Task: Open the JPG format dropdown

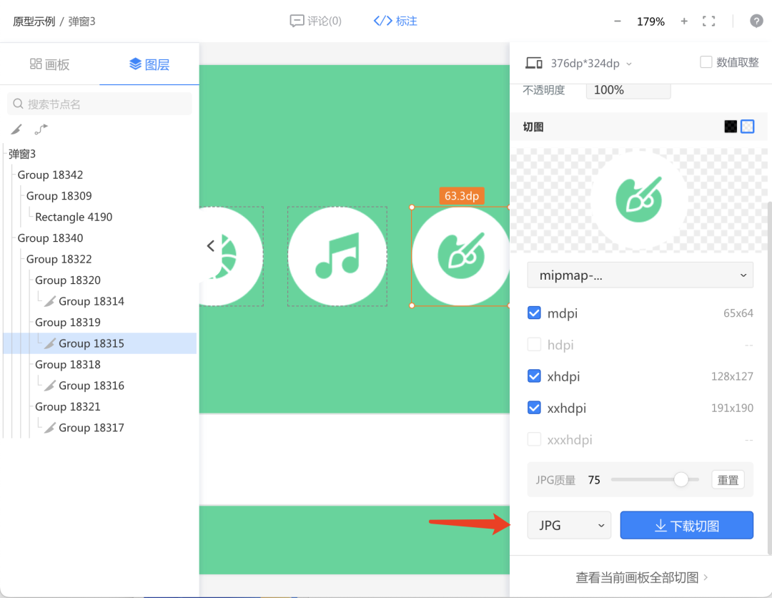Action: click(x=569, y=526)
